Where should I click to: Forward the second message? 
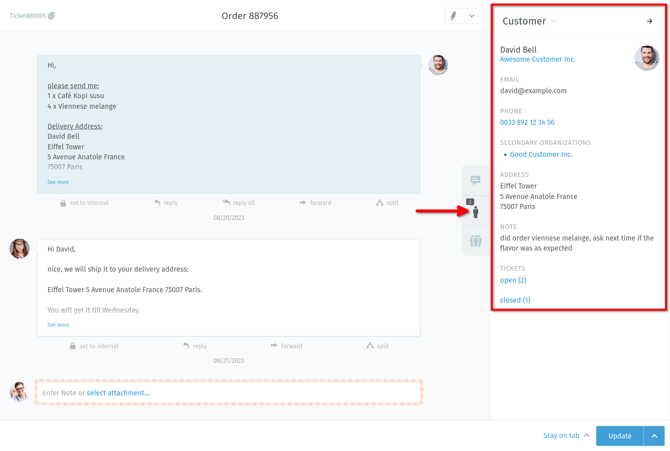(x=286, y=346)
